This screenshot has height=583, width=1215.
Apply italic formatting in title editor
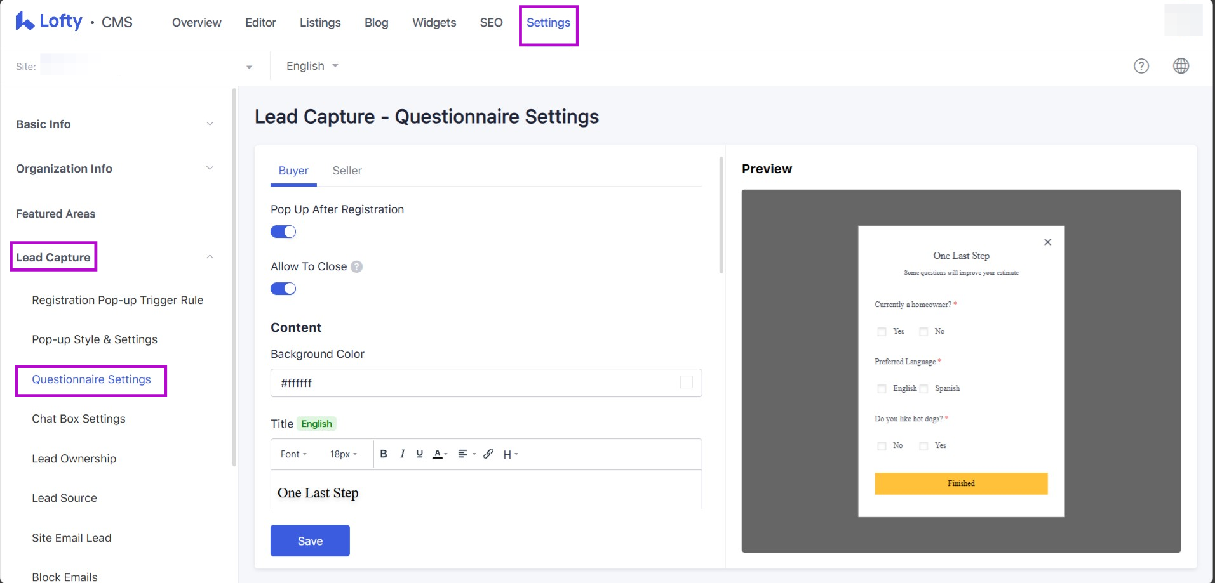pos(402,454)
